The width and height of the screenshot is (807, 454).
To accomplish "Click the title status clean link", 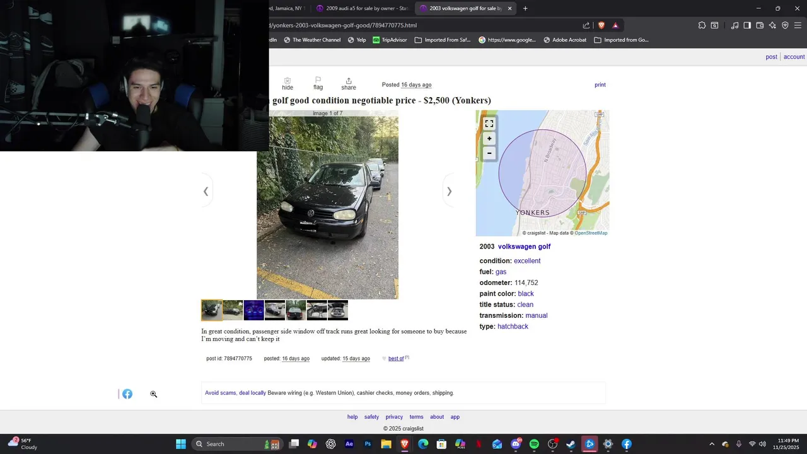I will pyautogui.click(x=525, y=305).
